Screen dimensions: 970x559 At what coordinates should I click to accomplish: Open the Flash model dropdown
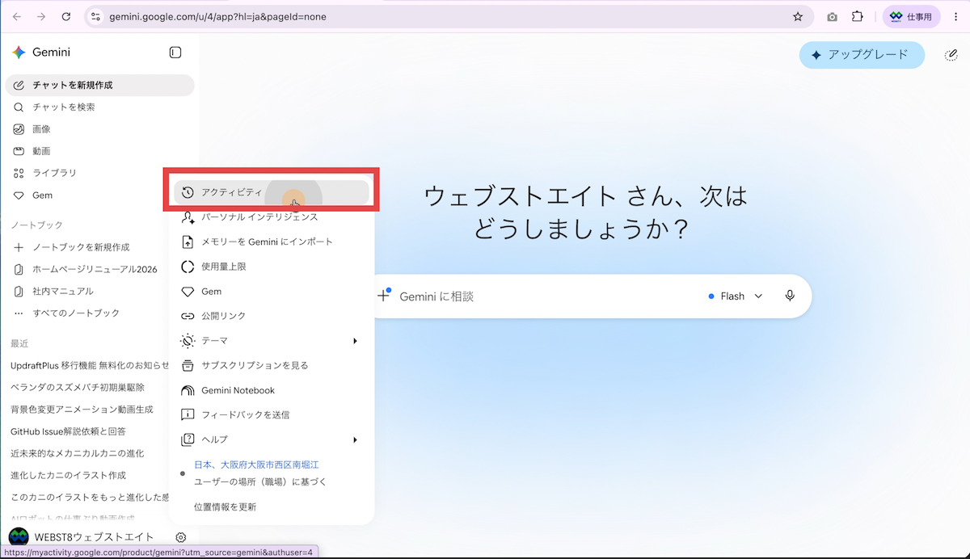[x=736, y=296]
